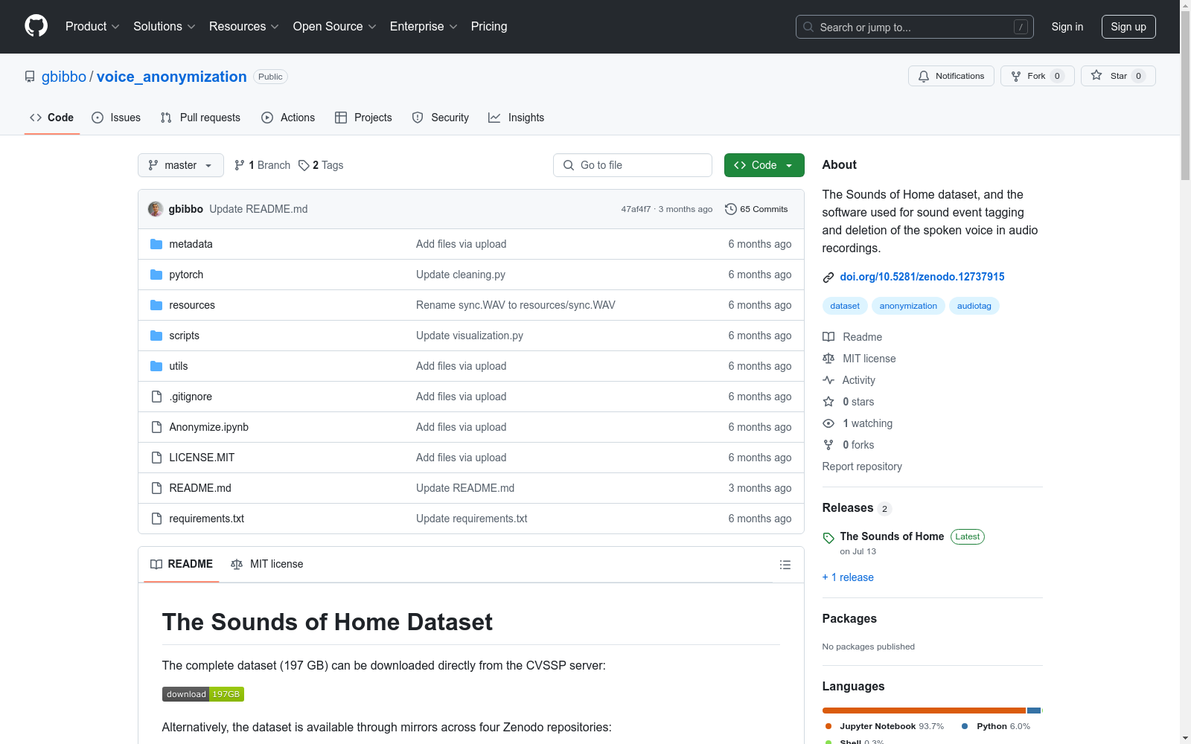Viewport: 1191px width, 744px height.
Task: Click the Readme book icon in About
Action: click(x=828, y=337)
